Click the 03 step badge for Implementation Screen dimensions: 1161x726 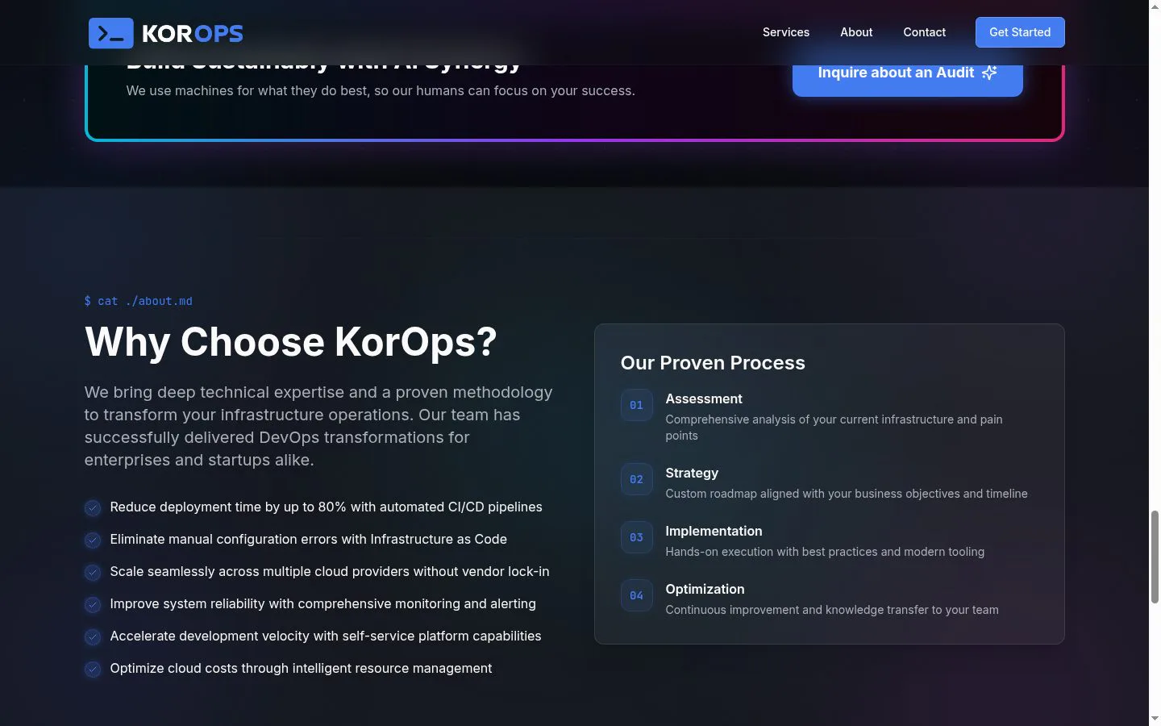636,537
